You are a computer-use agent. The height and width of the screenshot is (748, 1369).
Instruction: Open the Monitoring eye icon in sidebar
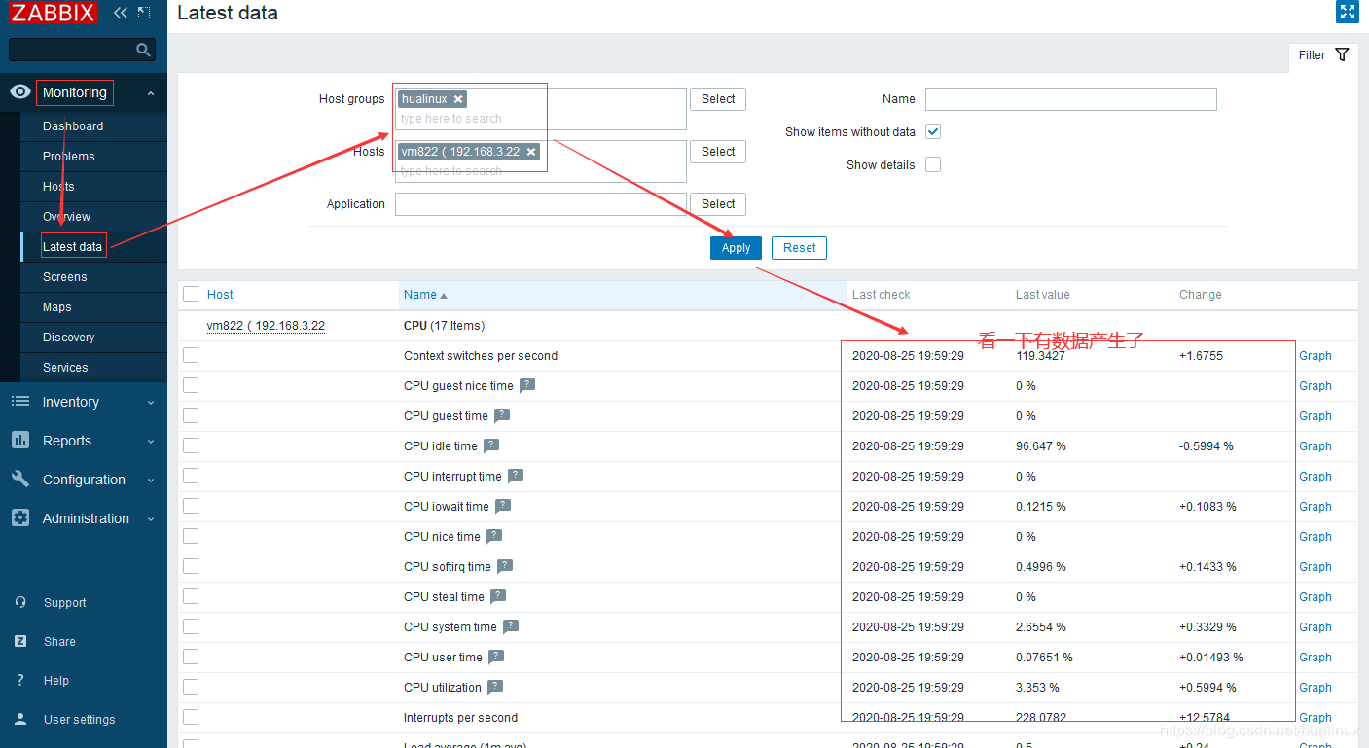(19, 91)
